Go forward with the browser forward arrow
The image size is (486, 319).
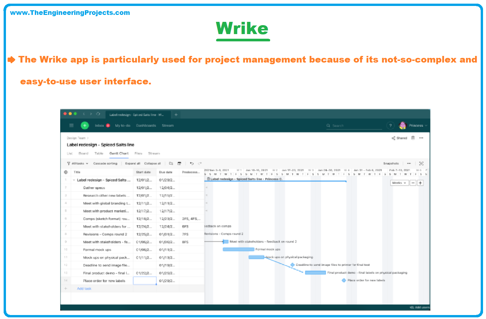(x=91, y=114)
